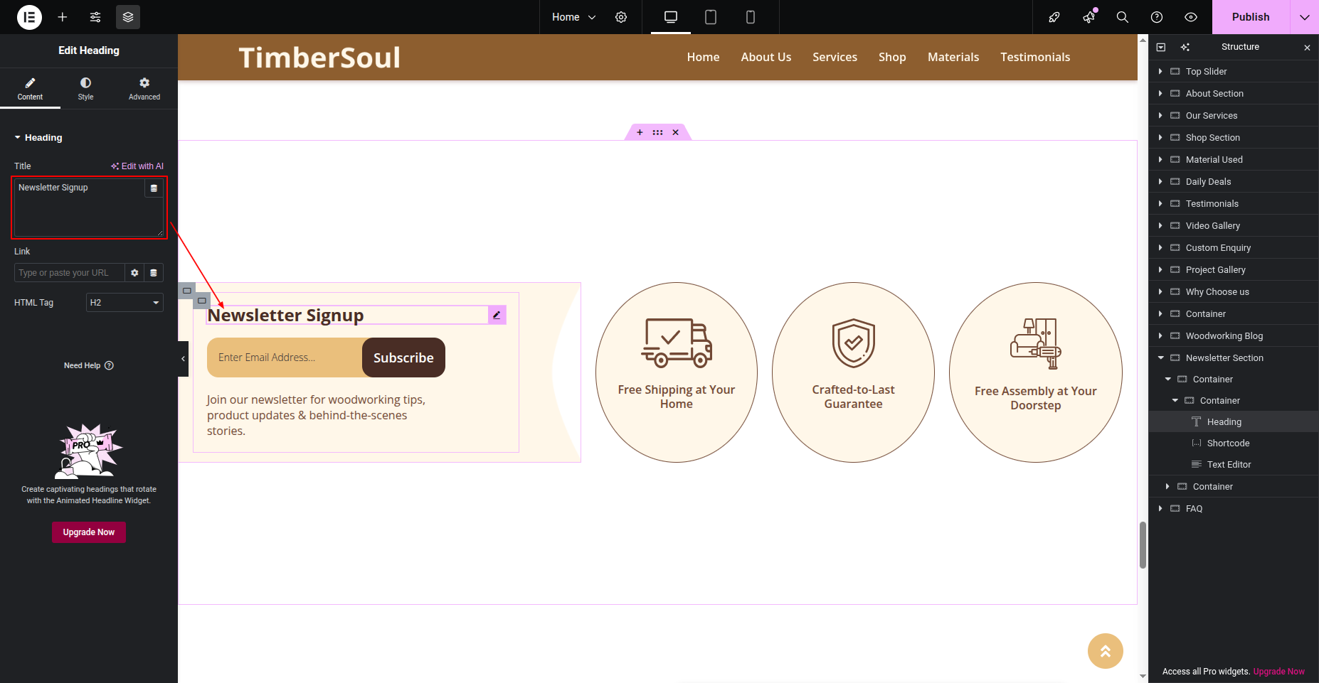Image resolution: width=1319 pixels, height=683 pixels.
Task: Click the Publish button
Action: point(1250,17)
